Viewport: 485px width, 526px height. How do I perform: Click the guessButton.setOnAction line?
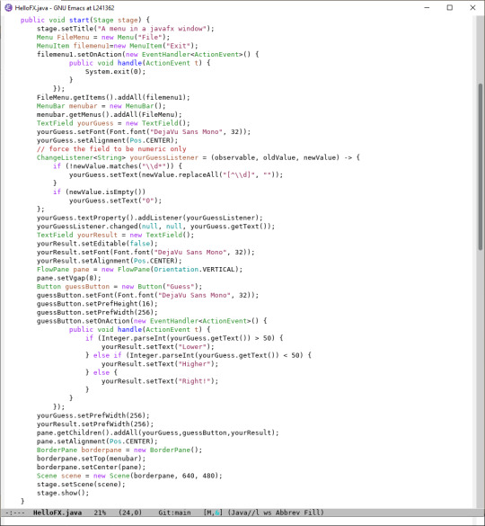pos(152,321)
